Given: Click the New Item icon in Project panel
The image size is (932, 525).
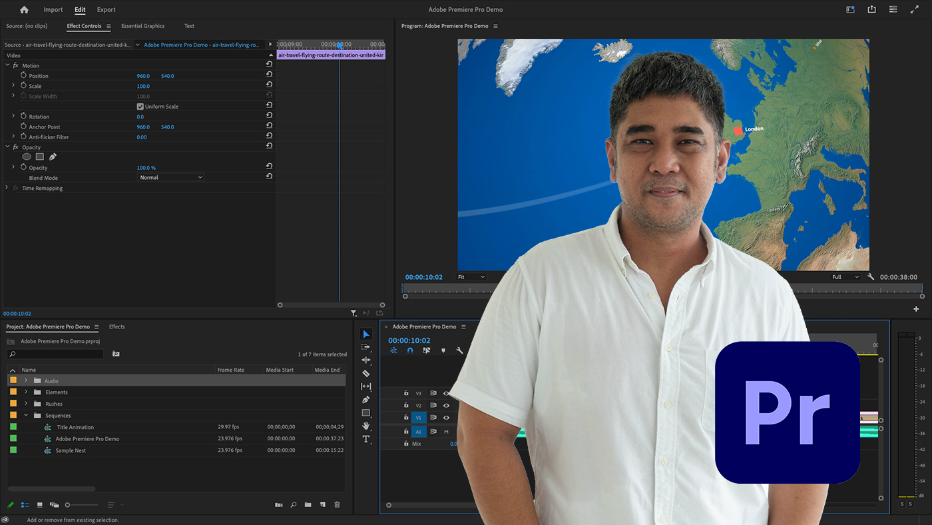Looking at the screenshot, I should click(x=323, y=505).
